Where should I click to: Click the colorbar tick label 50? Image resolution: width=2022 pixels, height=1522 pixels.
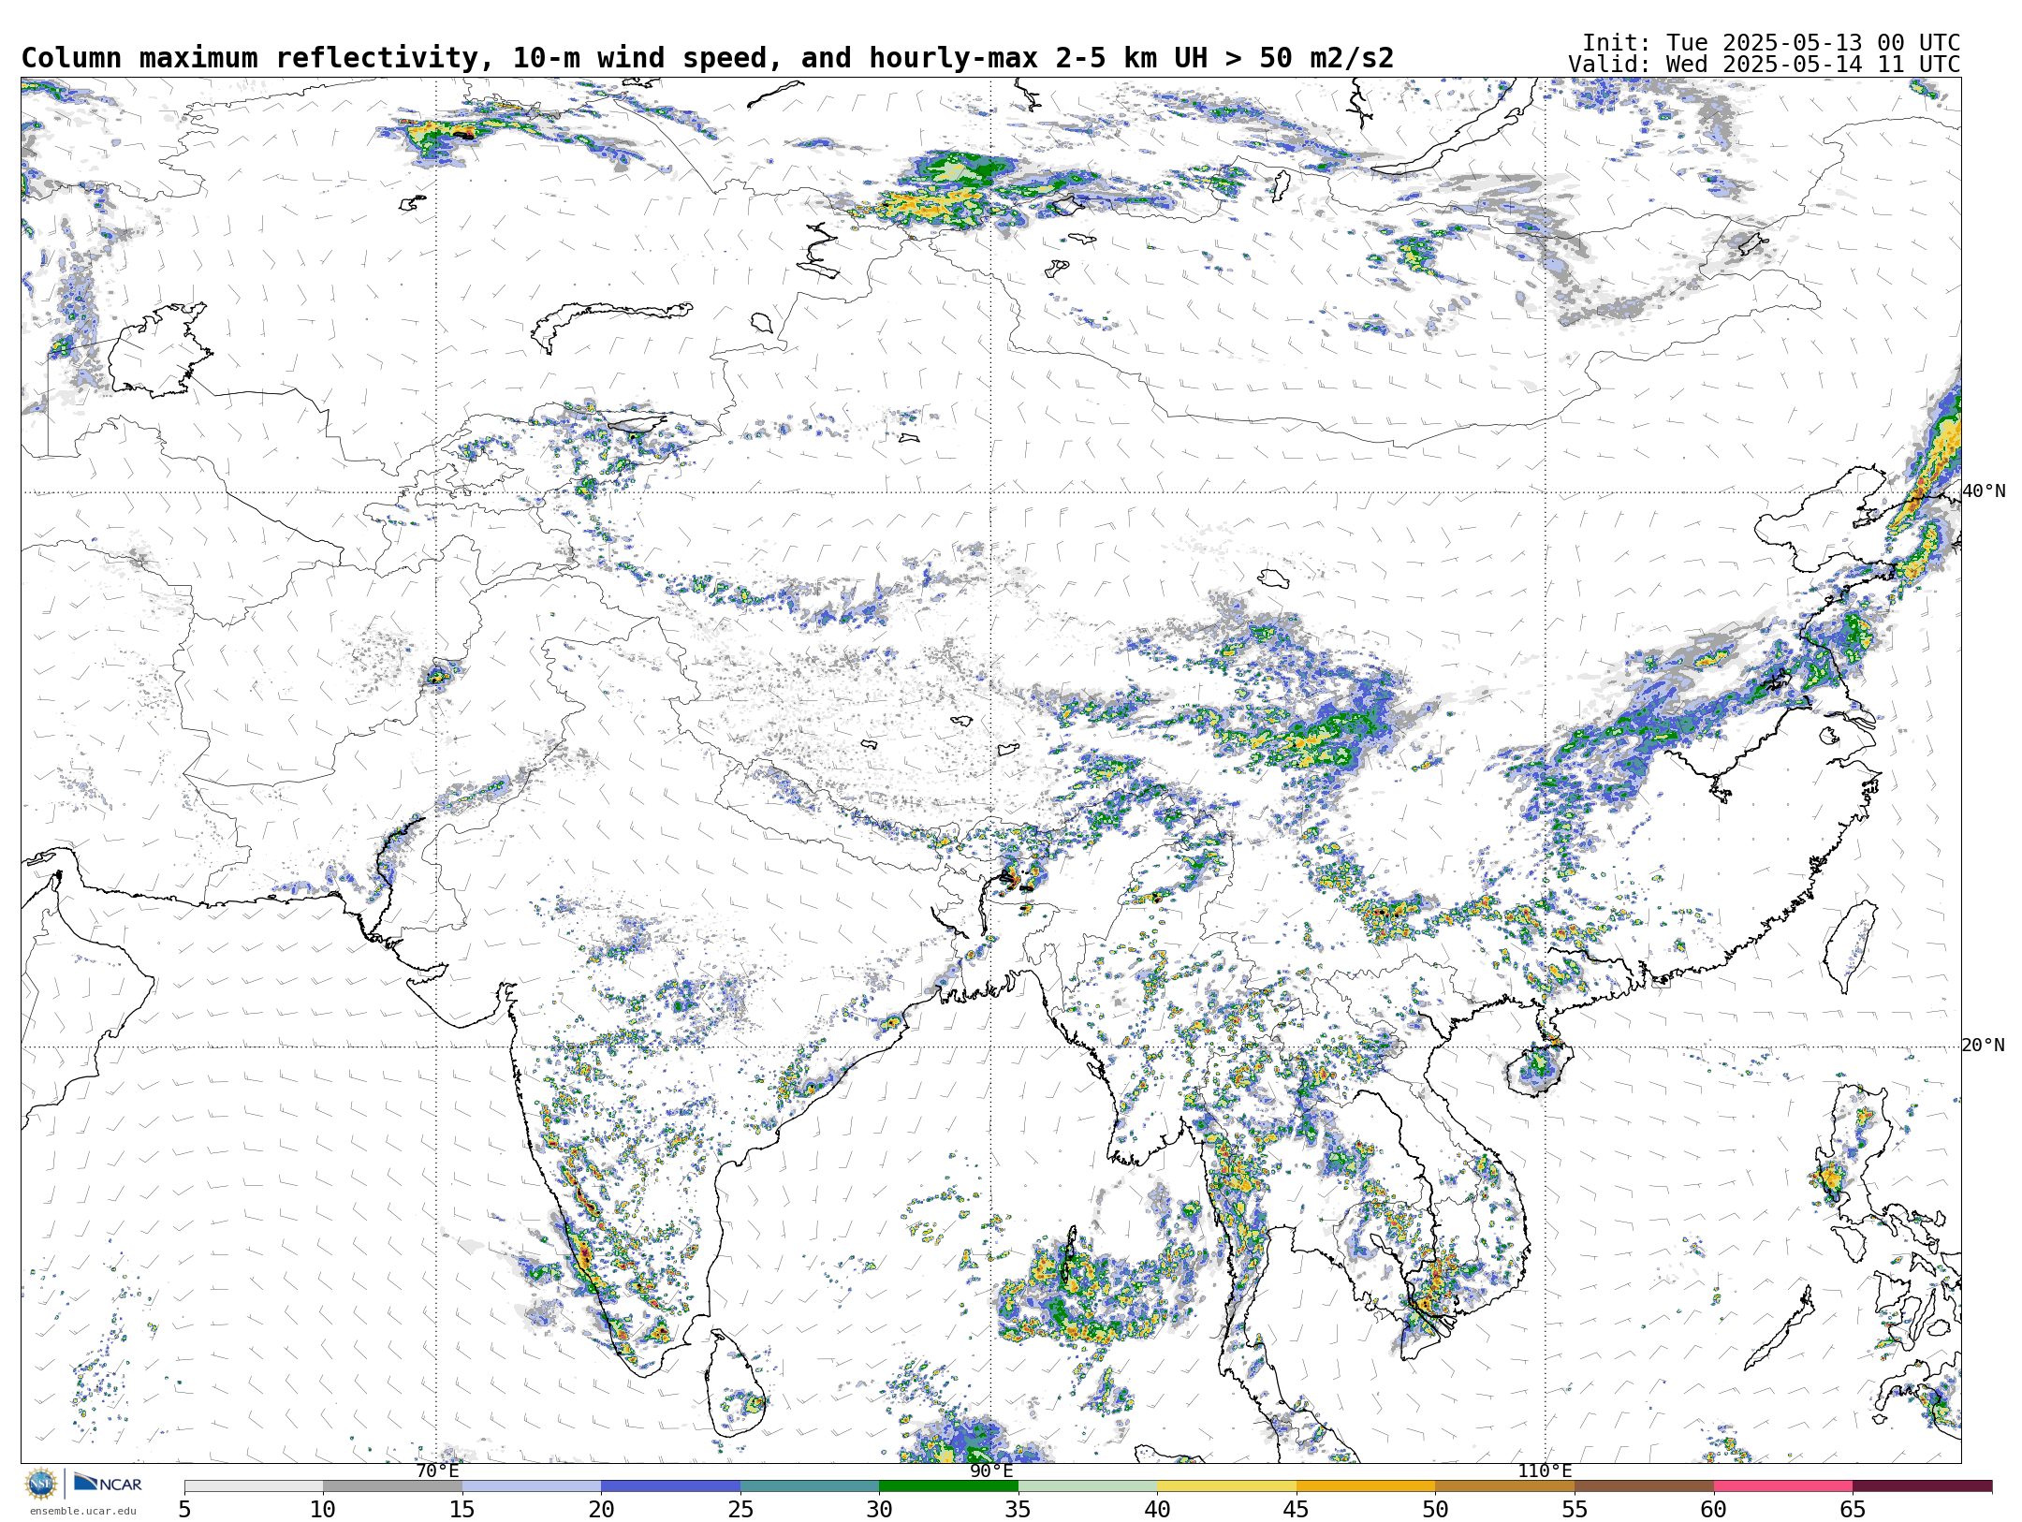tap(1435, 1509)
